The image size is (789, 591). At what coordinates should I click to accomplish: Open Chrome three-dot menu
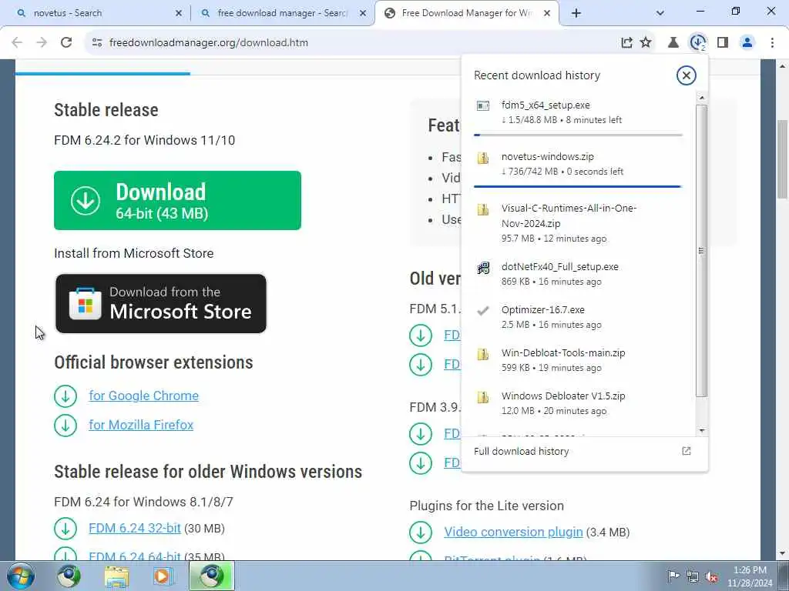click(772, 43)
